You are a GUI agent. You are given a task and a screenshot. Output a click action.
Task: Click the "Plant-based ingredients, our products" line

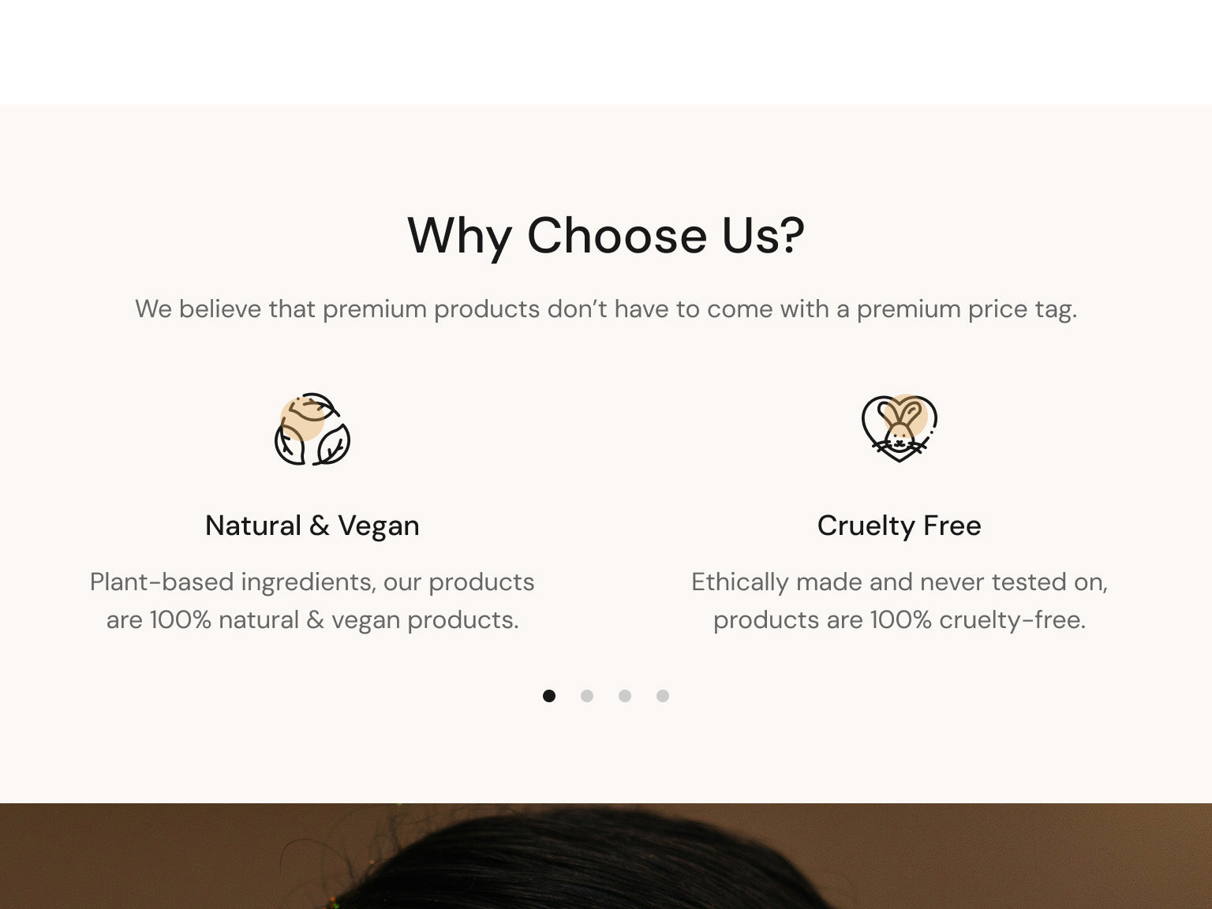click(x=312, y=582)
